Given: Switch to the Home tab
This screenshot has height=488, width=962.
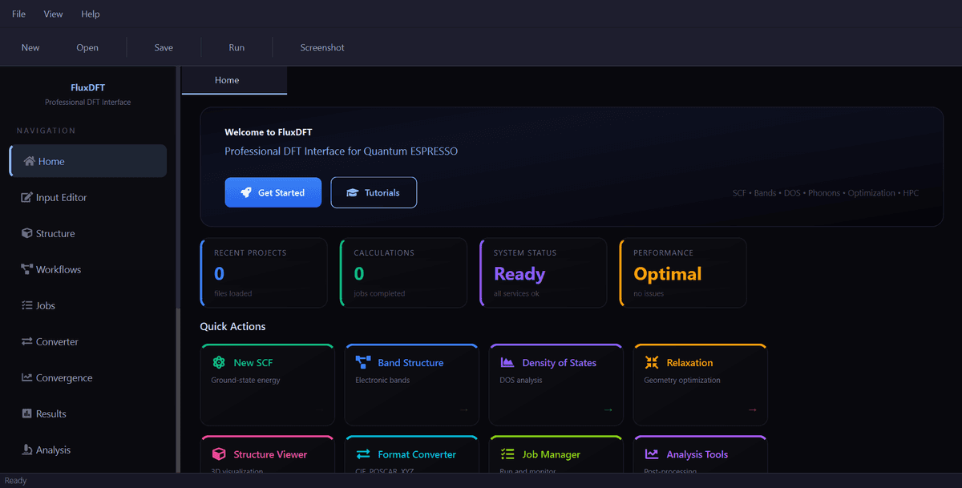Looking at the screenshot, I should [227, 80].
